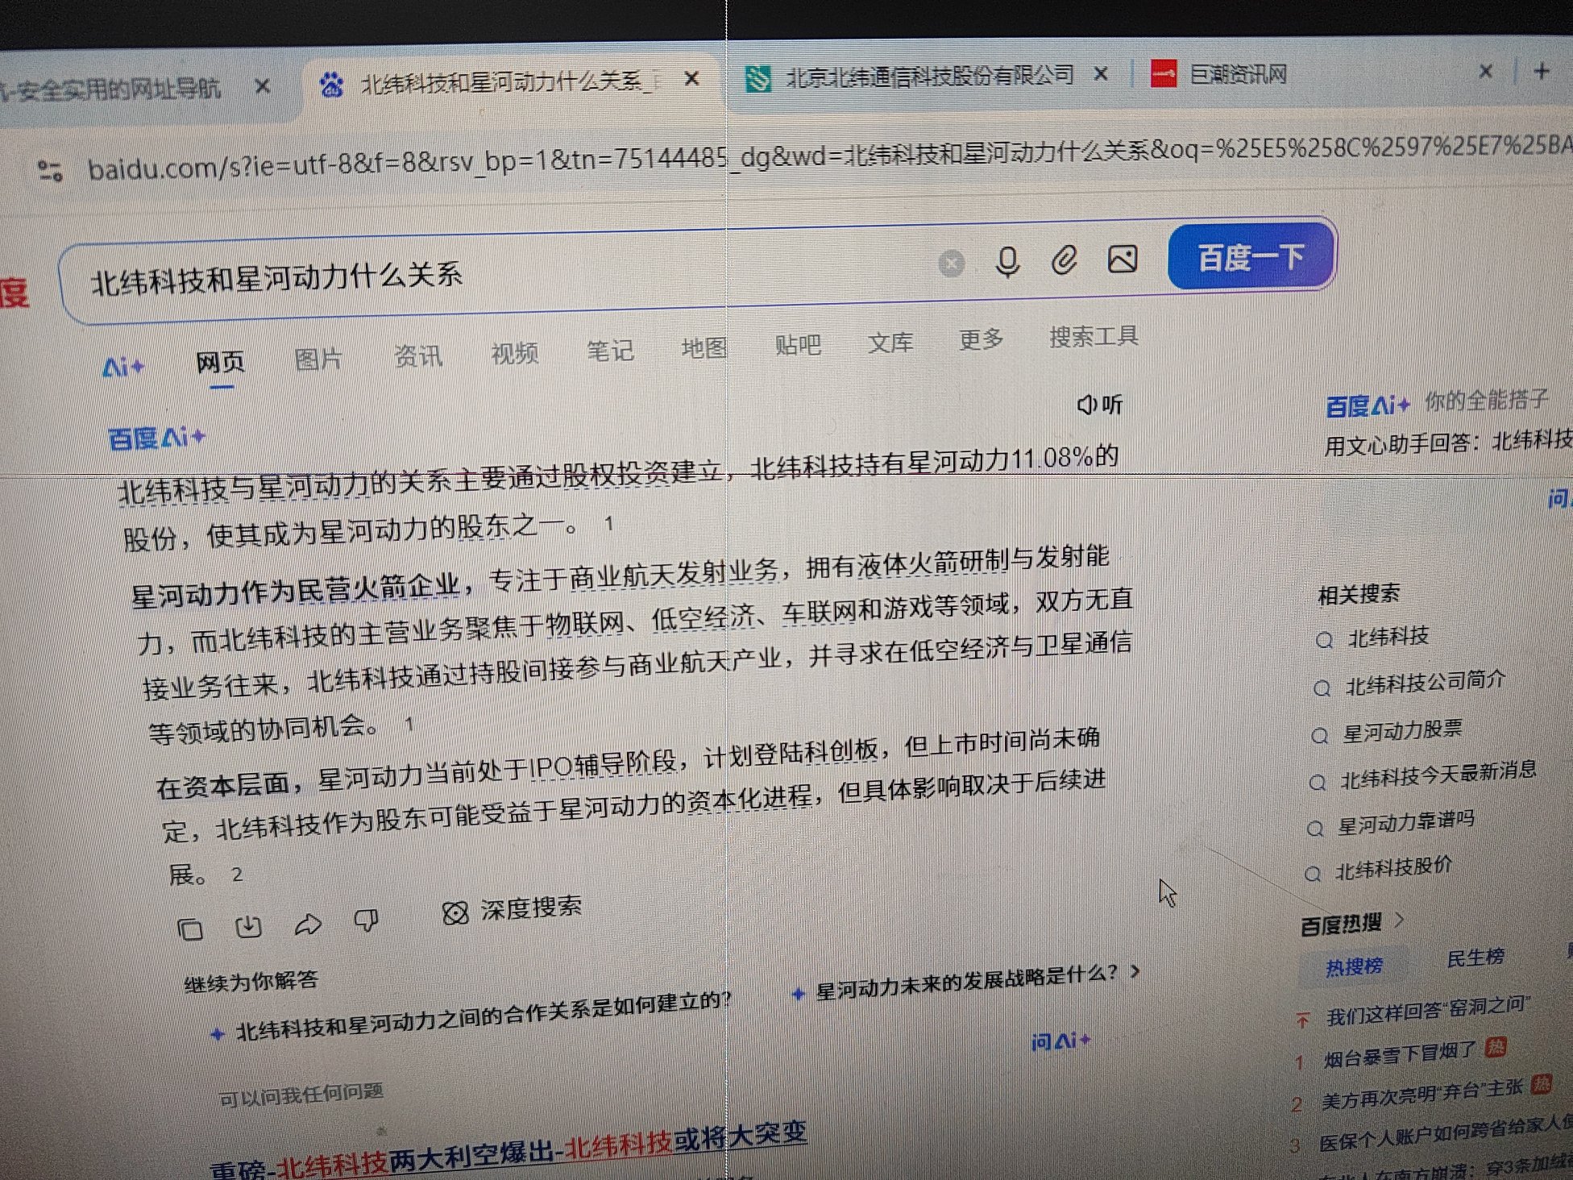Clear the search box with the X icon

coord(952,263)
